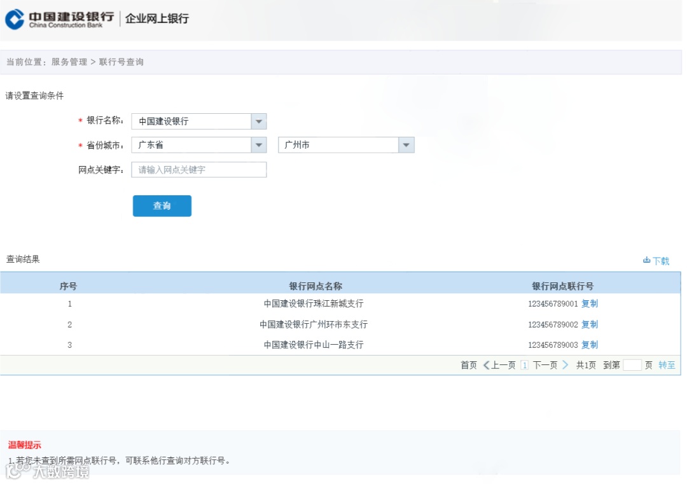Select row 中国建设银行珠江新城支行
This screenshot has width=687, height=484.
(314, 303)
